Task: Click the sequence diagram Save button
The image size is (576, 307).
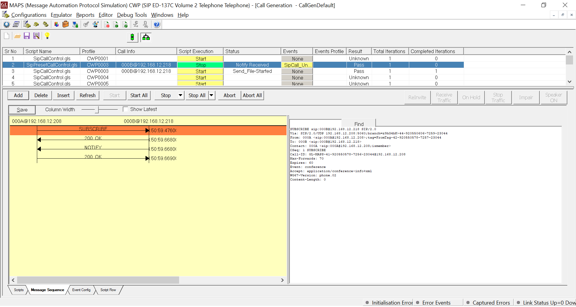Action: tap(22, 110)
